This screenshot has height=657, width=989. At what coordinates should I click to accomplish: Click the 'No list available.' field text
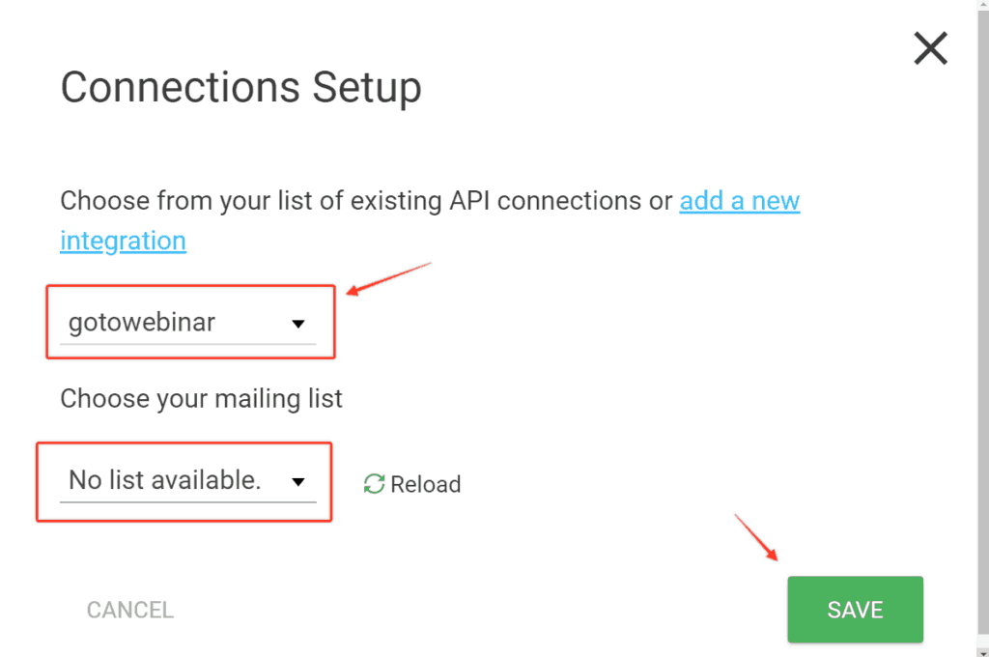click(x=164, y=480)
